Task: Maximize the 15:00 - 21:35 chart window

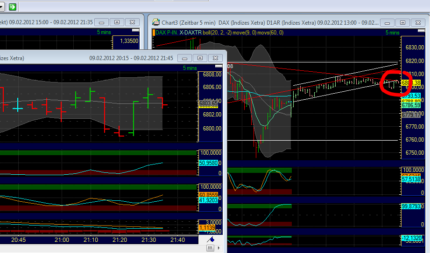Action: click(x=117, y=22)
